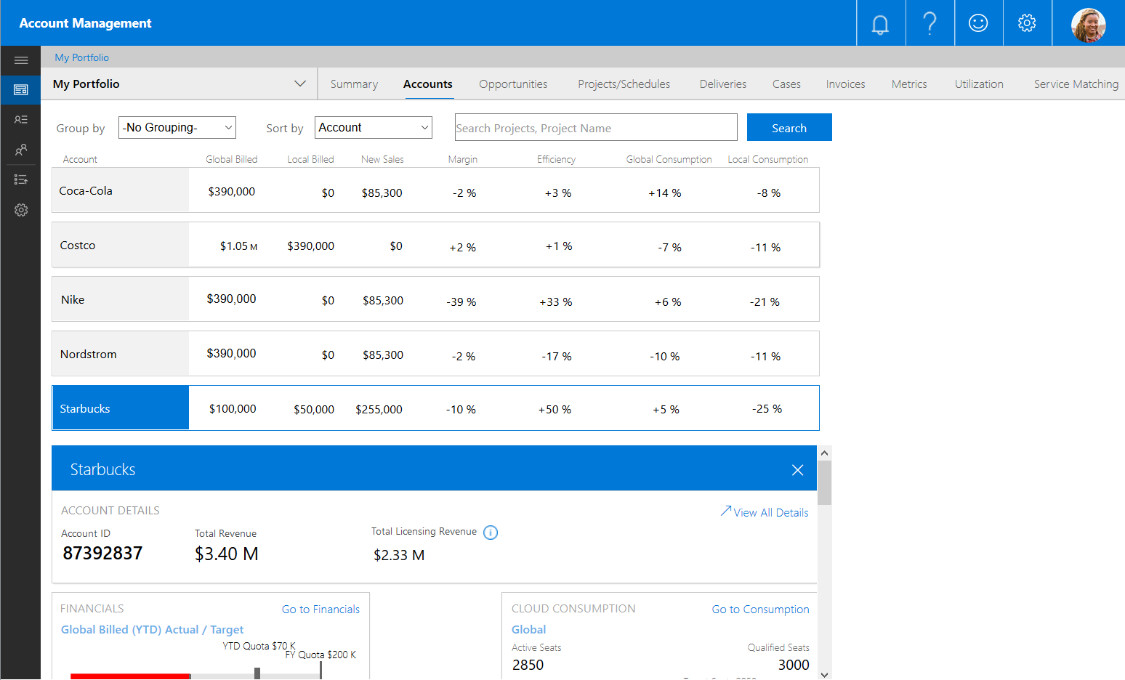This screenshot has height=680, width=1125.
Task: Click the My Portfolio breadcrumb link
Action: pos(82,57)
